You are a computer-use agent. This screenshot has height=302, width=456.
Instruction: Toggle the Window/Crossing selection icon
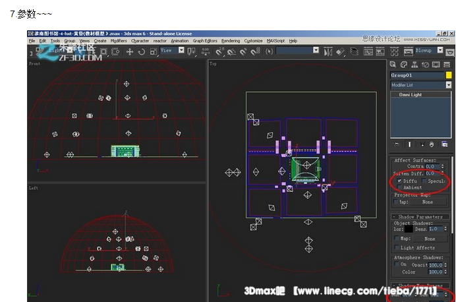point(115,52)
